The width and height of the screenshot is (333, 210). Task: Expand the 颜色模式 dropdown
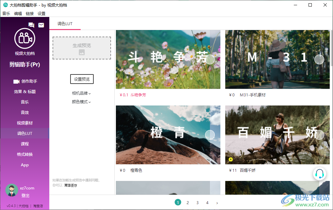coord(81,102)
